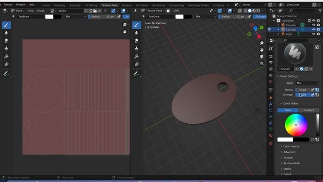Screen dimensions: 323x182
Task: Disable Cylinder in renders camera icon
Action: point(318,29)
